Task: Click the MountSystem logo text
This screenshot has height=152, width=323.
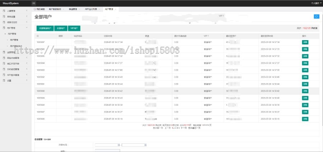Action: (x=11, y=3)
